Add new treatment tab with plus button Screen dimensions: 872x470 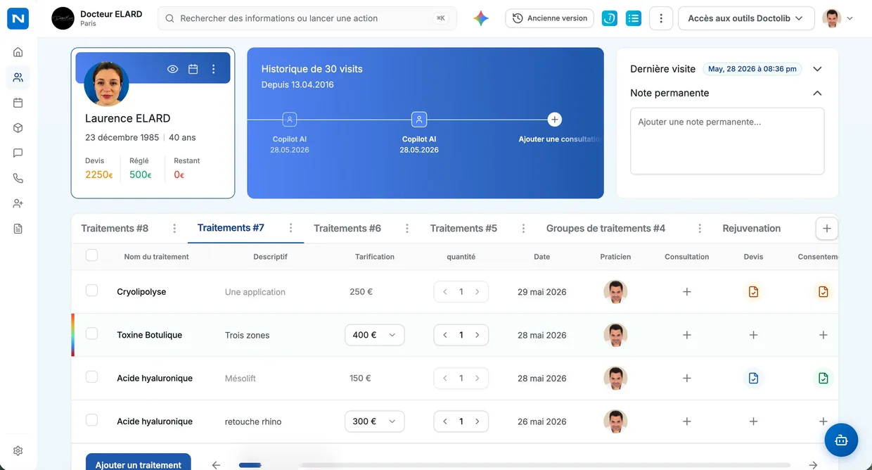pyautogui.click(x=827, y=229)
